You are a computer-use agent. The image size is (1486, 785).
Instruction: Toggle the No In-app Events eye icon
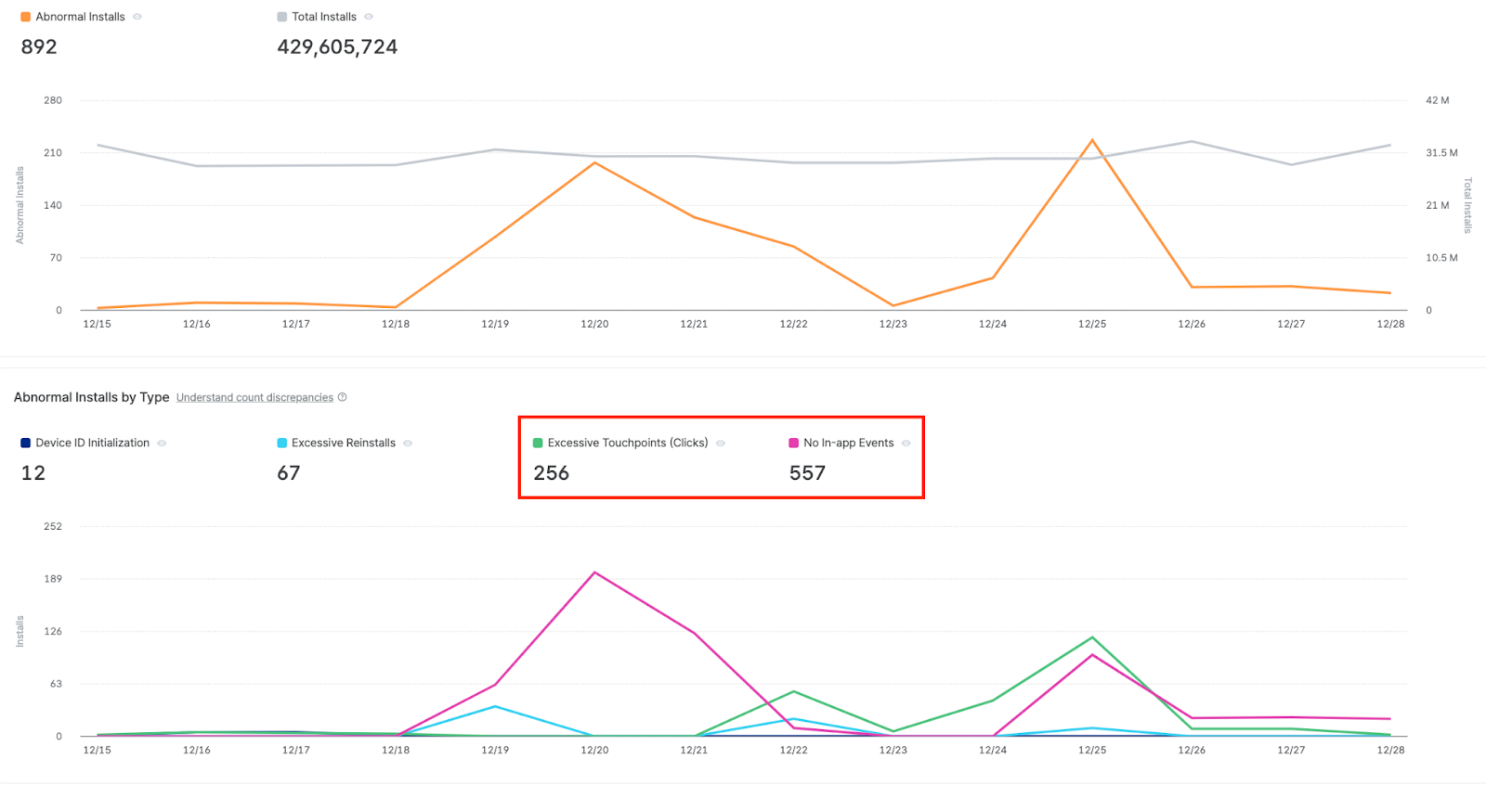pyautogui.click(x=906, y=444)
